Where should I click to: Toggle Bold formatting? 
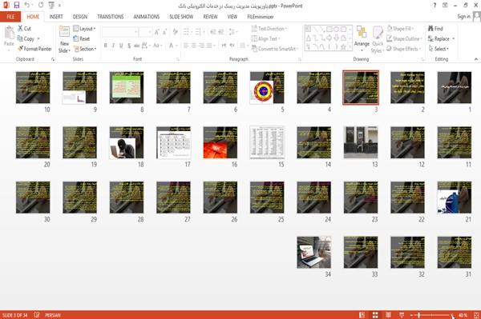(x=106, y=46)
